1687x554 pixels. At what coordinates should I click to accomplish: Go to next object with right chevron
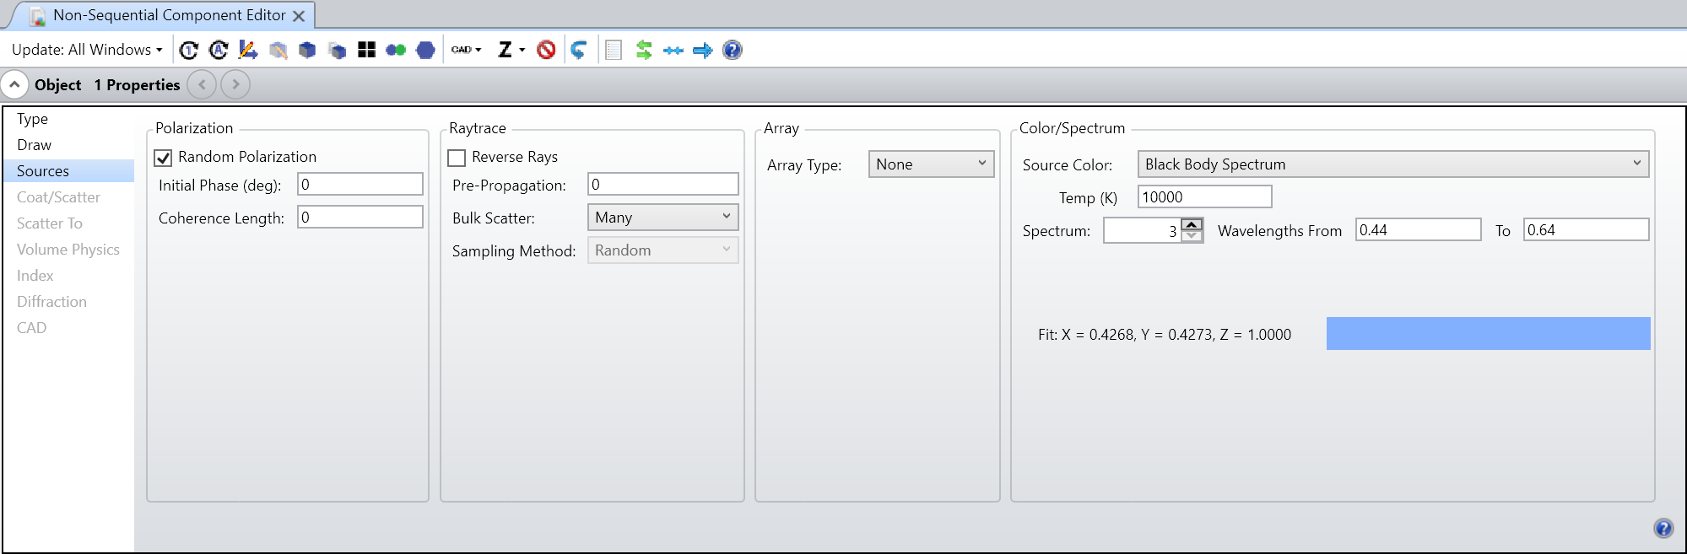[x=235, y=84]
